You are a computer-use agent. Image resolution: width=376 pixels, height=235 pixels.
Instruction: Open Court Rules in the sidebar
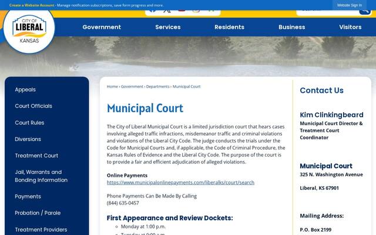pos(29,123)
